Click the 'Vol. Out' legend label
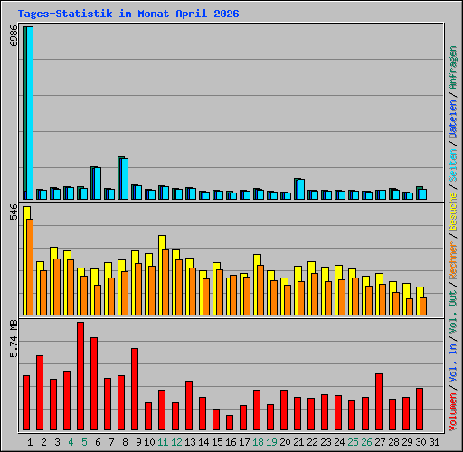Screen dimensions: 463x452 [453, 311]
